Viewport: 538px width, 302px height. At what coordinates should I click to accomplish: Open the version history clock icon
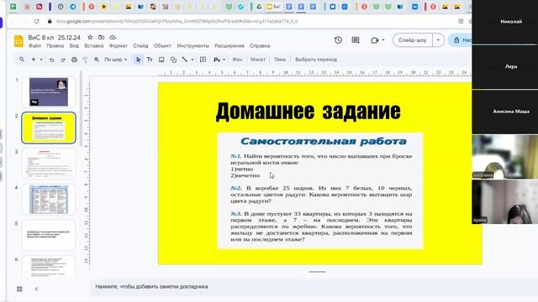tap(338, 40)
